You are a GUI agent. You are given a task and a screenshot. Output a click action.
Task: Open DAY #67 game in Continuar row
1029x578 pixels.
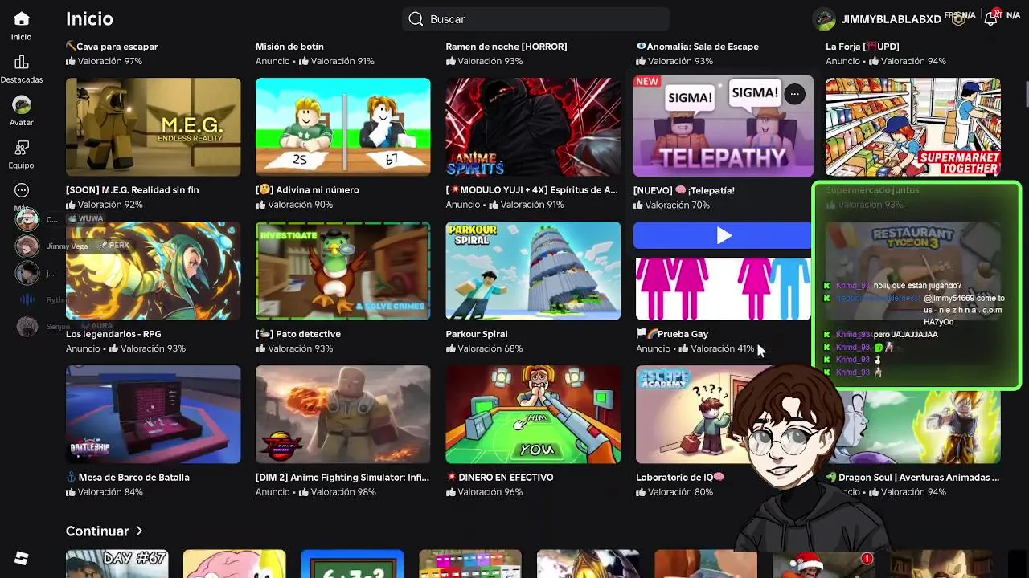point(117,564)
